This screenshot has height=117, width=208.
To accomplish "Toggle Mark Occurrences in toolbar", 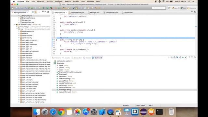I will coord(77,8).
